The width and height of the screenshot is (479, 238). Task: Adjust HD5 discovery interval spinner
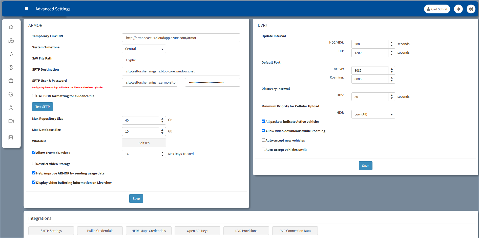coord(391,97)
